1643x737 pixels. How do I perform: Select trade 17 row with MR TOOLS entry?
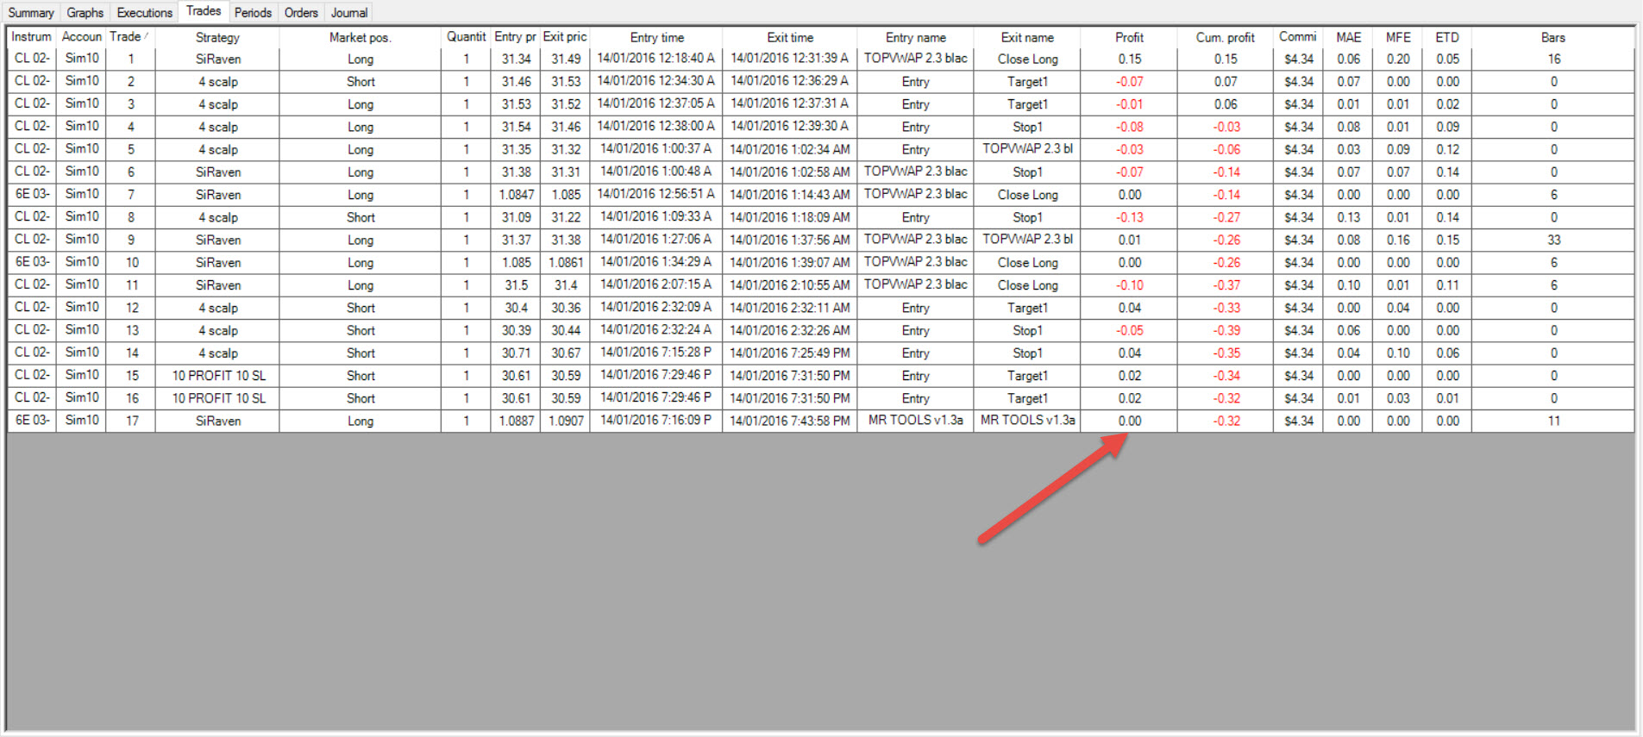point(820,421)
